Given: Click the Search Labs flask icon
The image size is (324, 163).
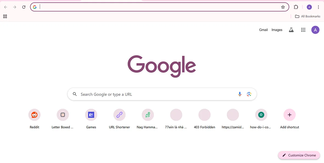Looking at the screenshot, I should [291, 30].
